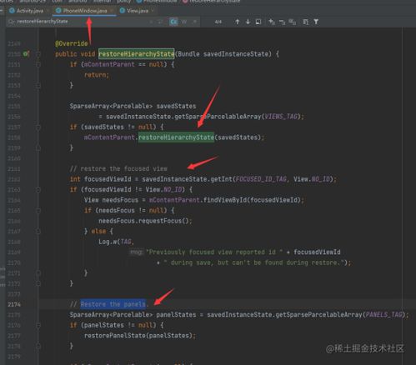416x365 pixels.
Task: Switch to the Activity.java tab
Action: point(27,11)
